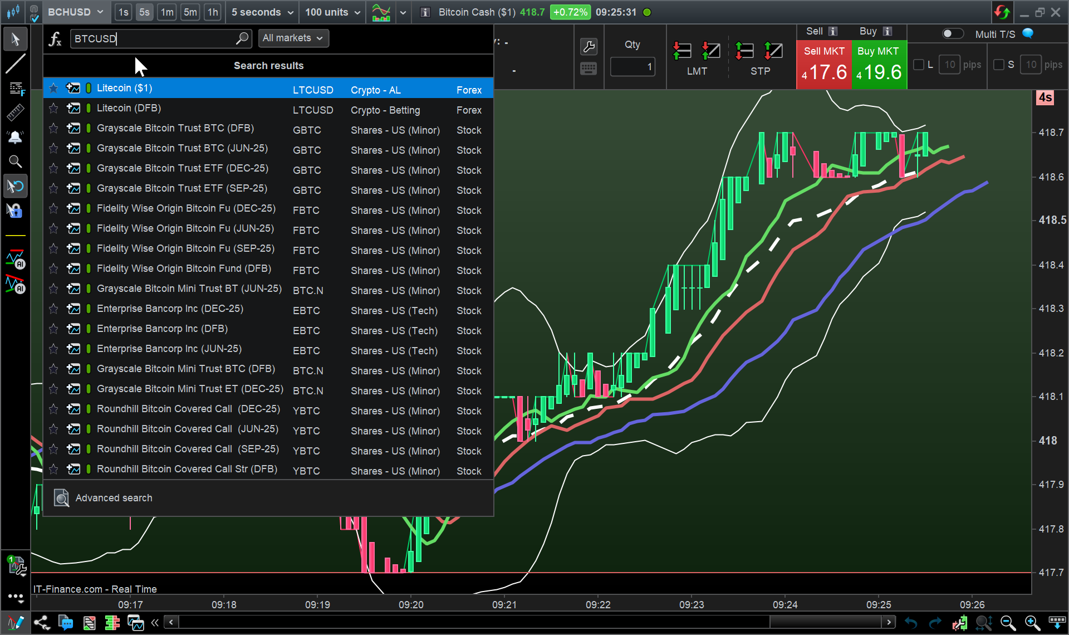Open the wrench settings icon

[589, 46]
